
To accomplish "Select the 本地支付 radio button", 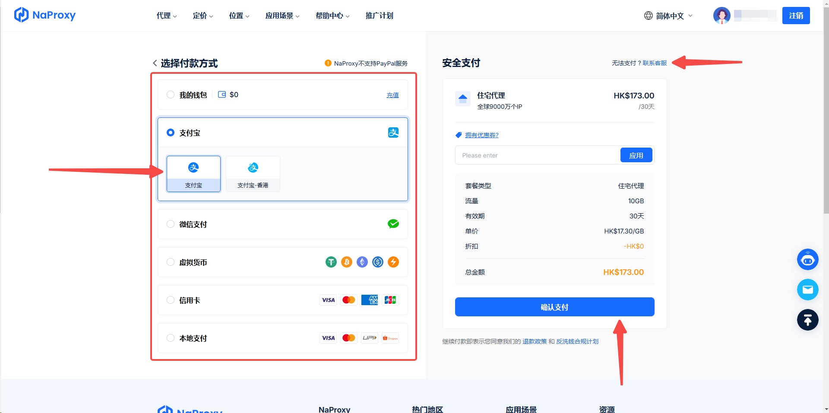I will tap(171, 338).
